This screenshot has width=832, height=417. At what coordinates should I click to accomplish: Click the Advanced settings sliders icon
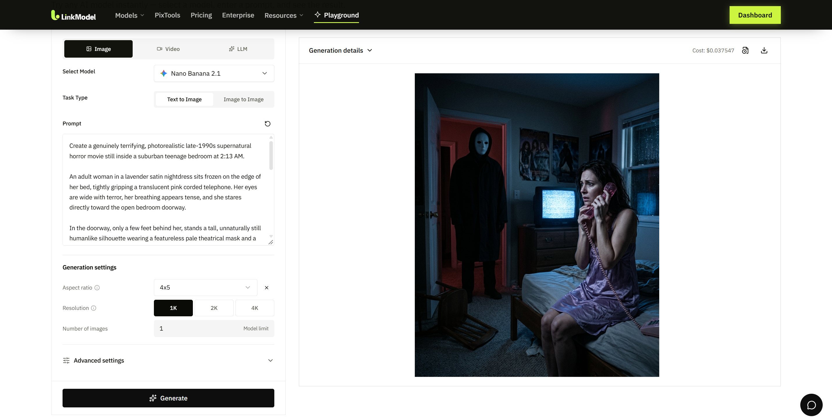point(66,361)
